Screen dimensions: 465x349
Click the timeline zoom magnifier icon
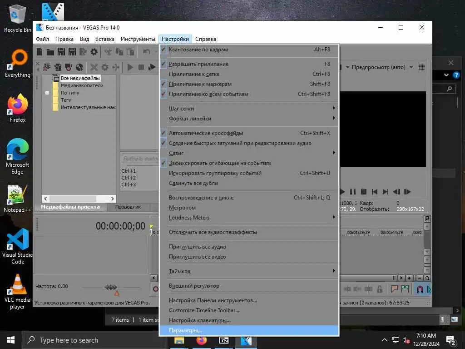(427, 278)
